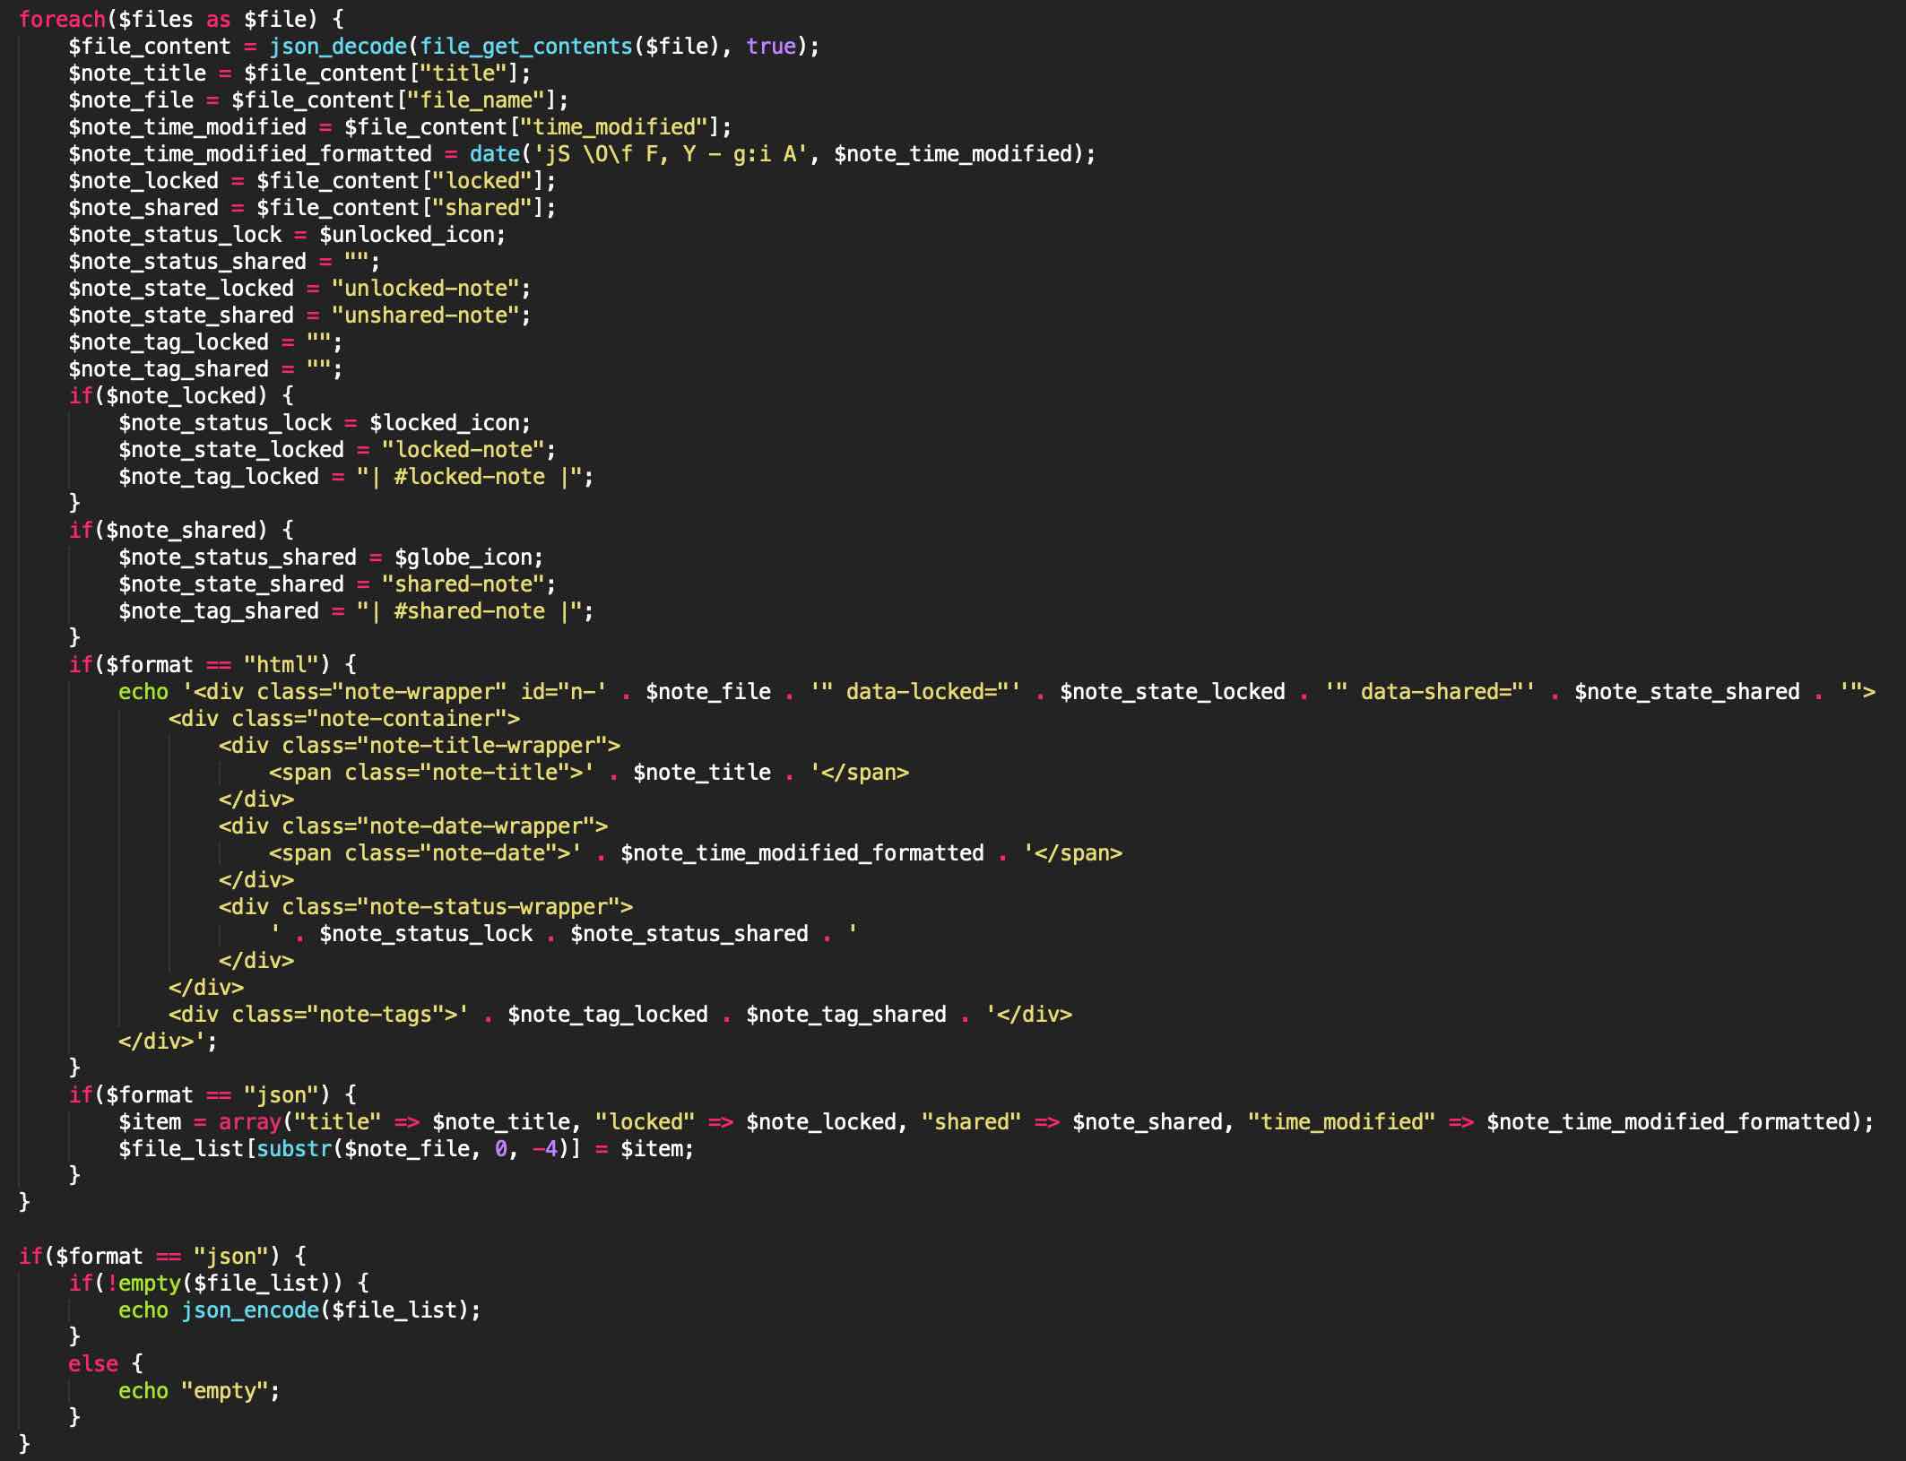The image size is (1906, 1461).
Task: Click the "time_modified" array key on line five
Action: pos(614,126)
